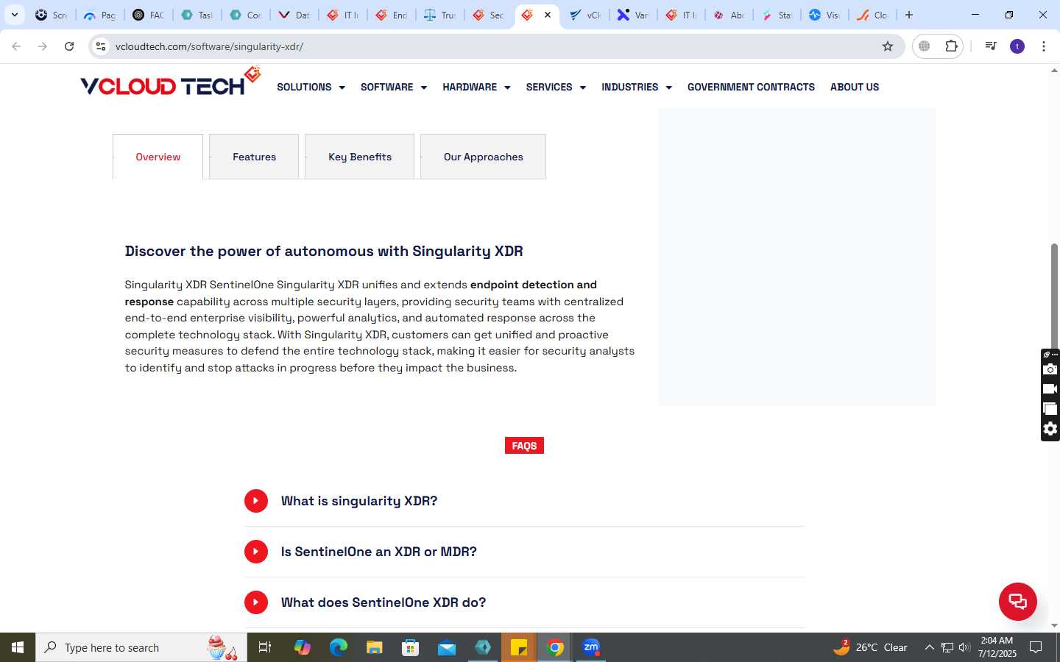Go to GOVERNMENT CONTRACTS page
The height and width of the screenshot is (662, 1060).
751,87
